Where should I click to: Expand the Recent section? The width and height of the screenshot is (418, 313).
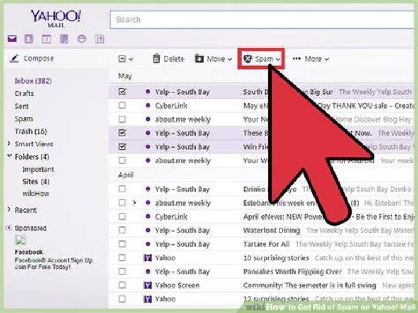click(9, 210)
